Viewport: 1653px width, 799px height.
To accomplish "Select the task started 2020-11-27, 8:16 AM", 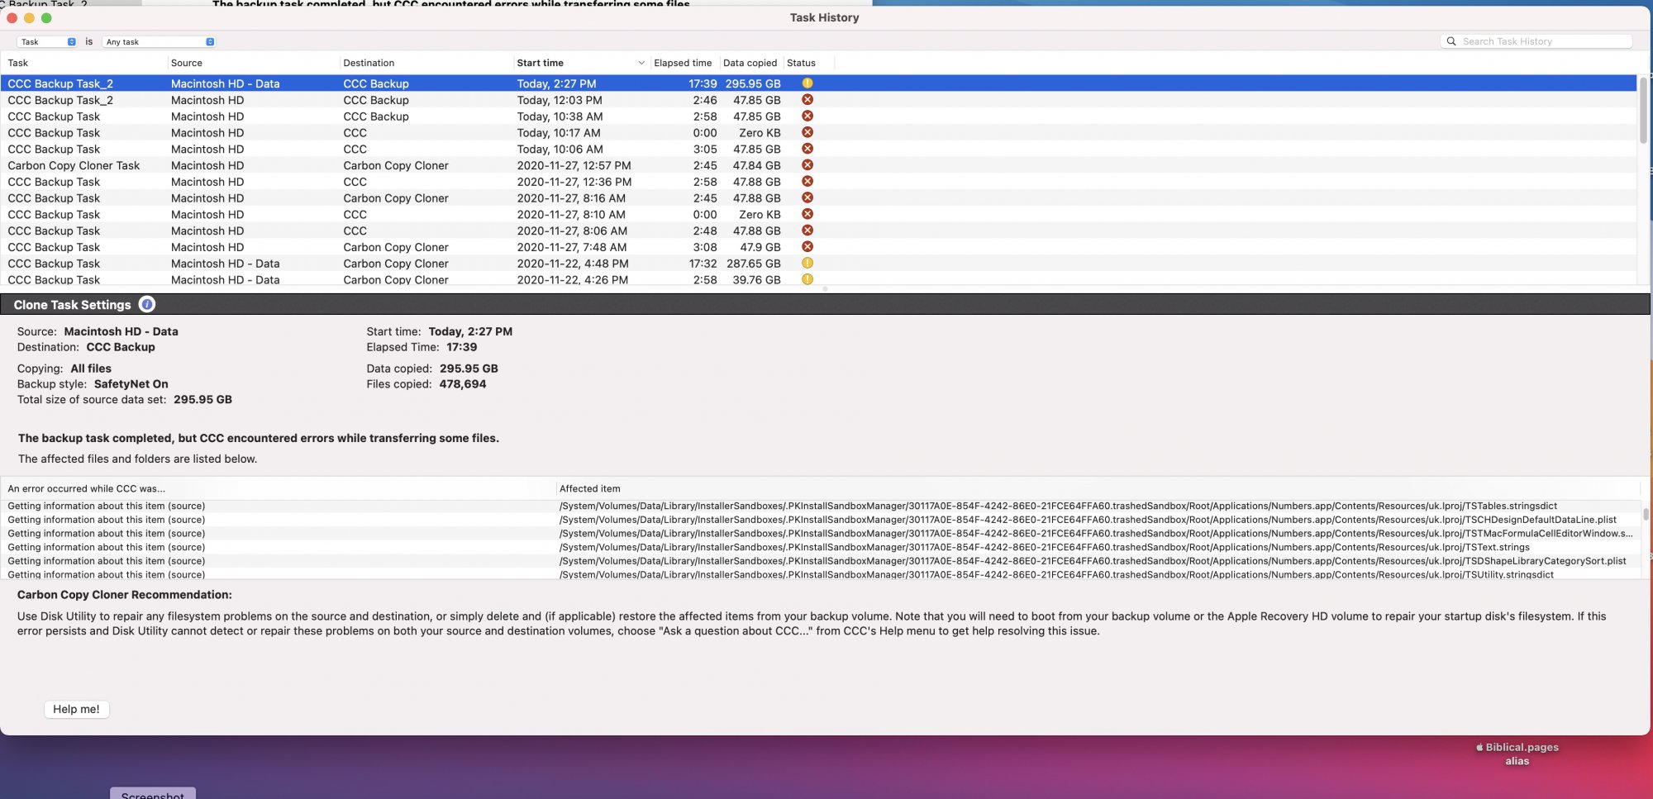I will 818,198.
